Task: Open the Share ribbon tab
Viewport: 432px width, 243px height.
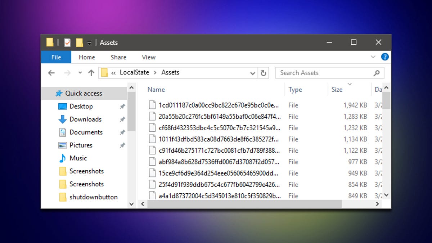Action: [118, 57]
